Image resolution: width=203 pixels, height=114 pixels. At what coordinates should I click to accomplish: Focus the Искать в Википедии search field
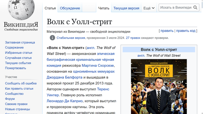pos(176,8)
